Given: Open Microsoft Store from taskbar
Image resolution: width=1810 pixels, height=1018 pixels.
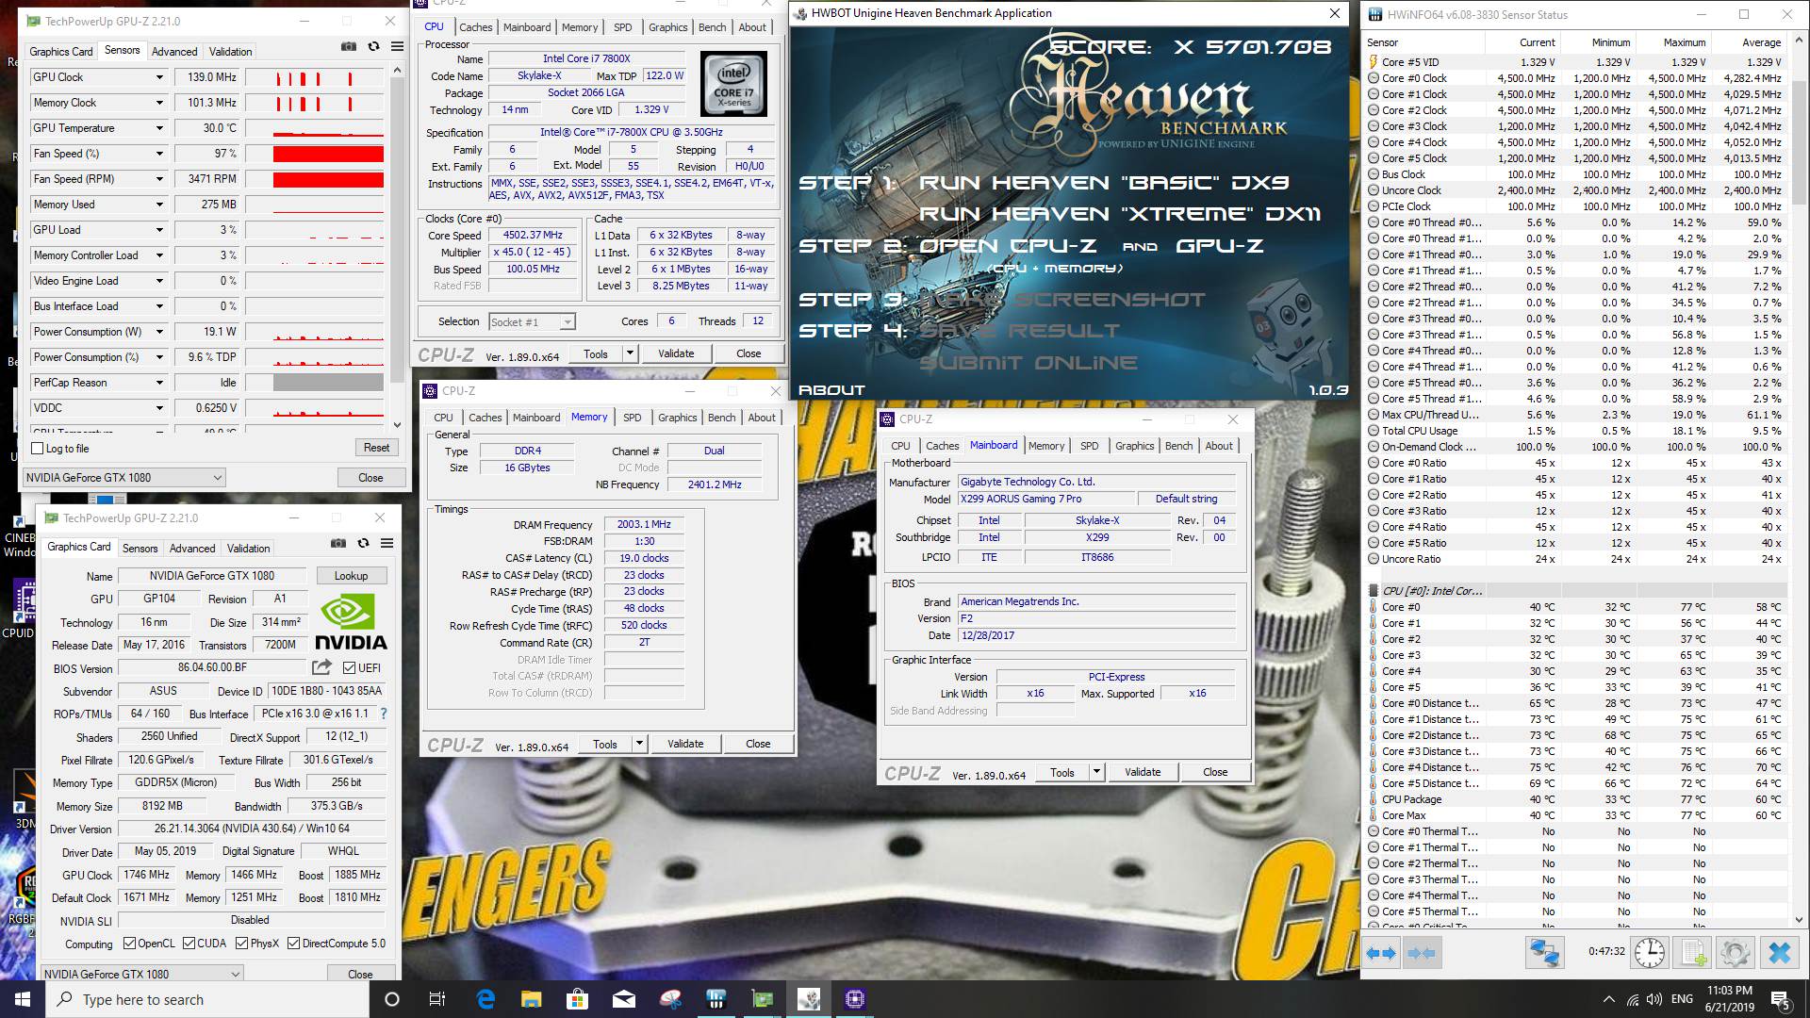Looking at the screenshot, I should [x=577, y=999].
